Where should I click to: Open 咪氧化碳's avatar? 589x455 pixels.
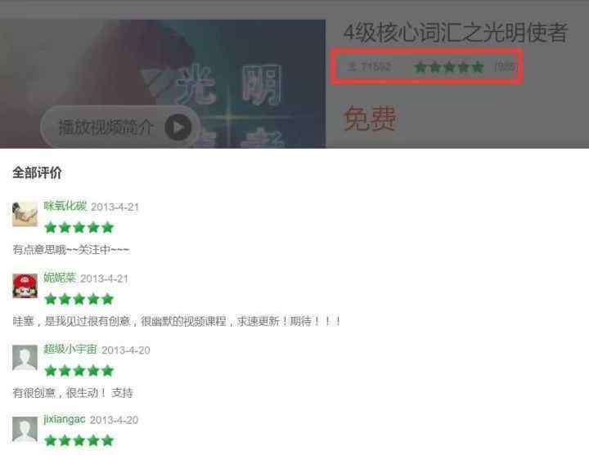[25, 214]
